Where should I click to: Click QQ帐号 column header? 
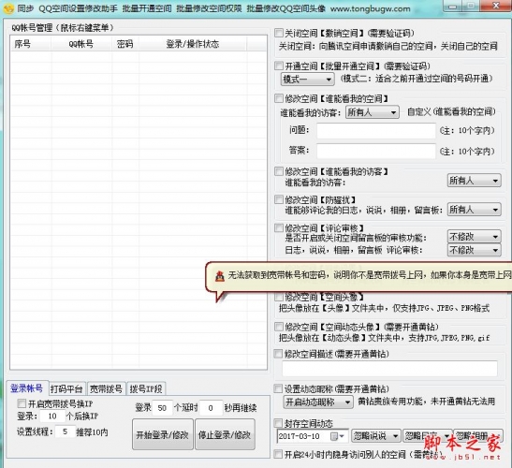pyautogui.click(x=81, y=44)
